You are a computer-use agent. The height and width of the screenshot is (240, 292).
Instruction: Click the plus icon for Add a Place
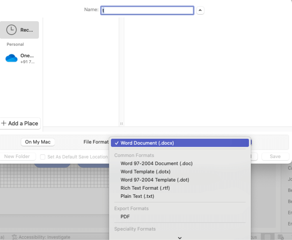click(4, 123)
